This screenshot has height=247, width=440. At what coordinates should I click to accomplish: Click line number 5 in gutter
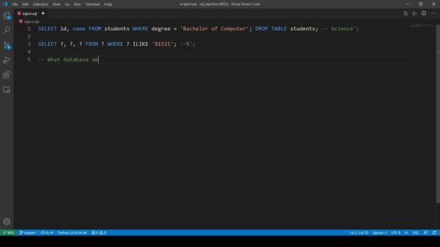click(x=29, y=60)
